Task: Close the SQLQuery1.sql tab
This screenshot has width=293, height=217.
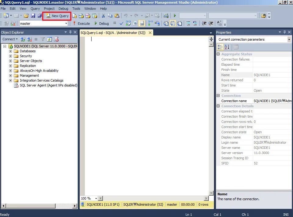Action: [150, 33]
